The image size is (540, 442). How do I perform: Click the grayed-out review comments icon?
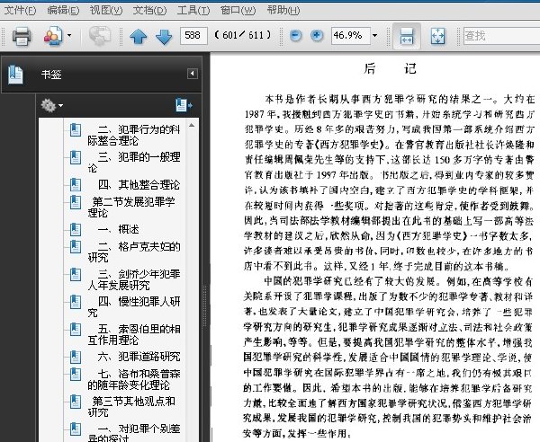click(100, 35)
